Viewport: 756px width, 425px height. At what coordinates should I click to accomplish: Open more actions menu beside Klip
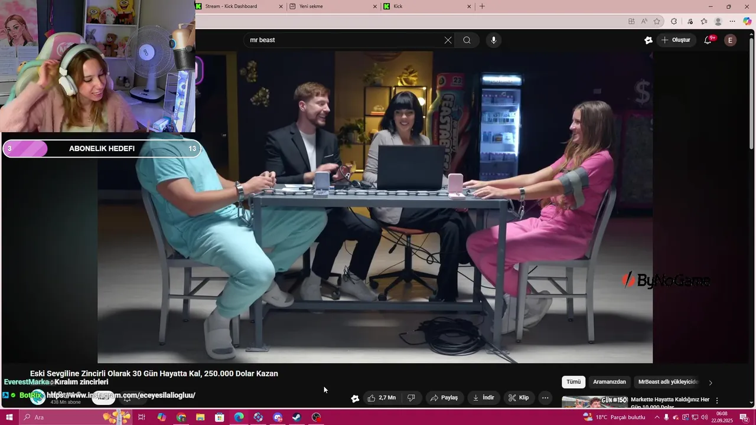[x=545, y=398]
